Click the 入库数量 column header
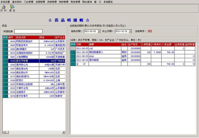 (146, 44)
